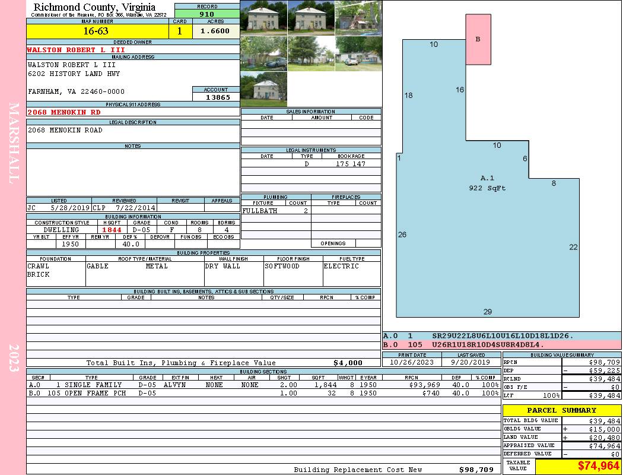Viewport: 623px width, 475px height.
Task: Select the account number 13865
Action: (217, 97)
